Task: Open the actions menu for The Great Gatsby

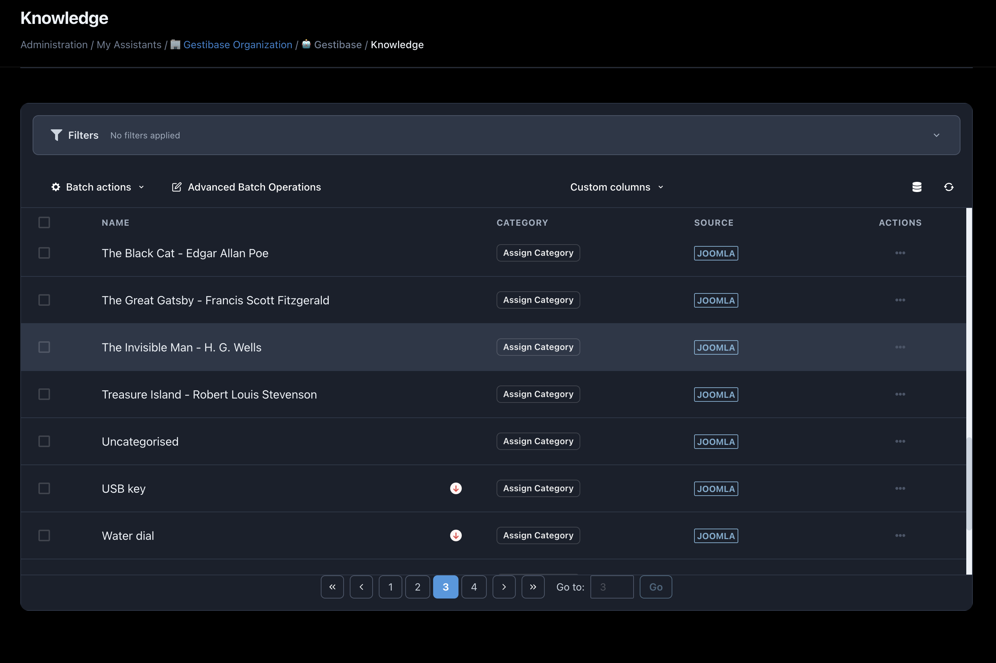Action: tap(900, 300)
